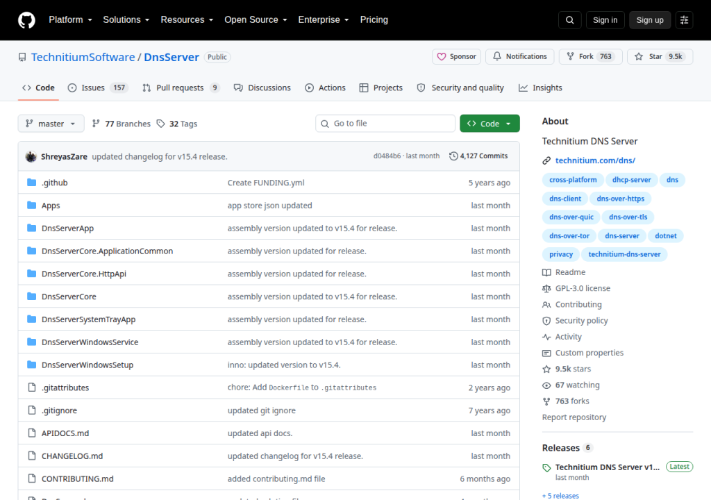This screenshot has width=711, height=500.
Task: Expand the Platform menu
Action: point(70,19)
